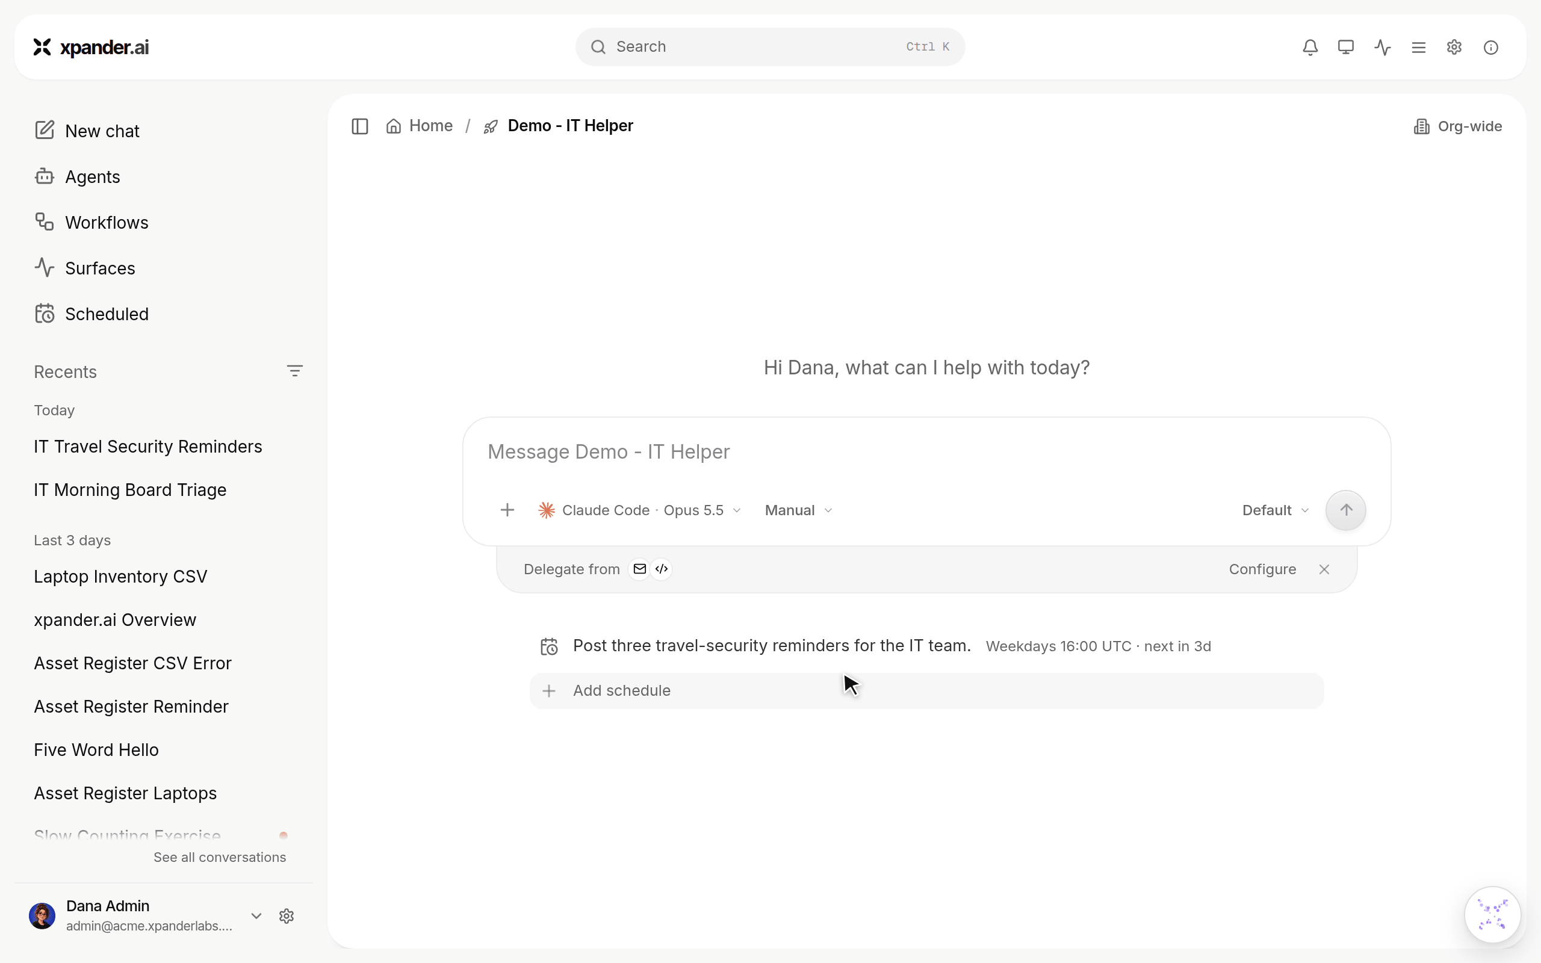Viewport: 1541px width, 963px height.
Task: Open the hamburger list icon in header
Action: coord(1418,47)
